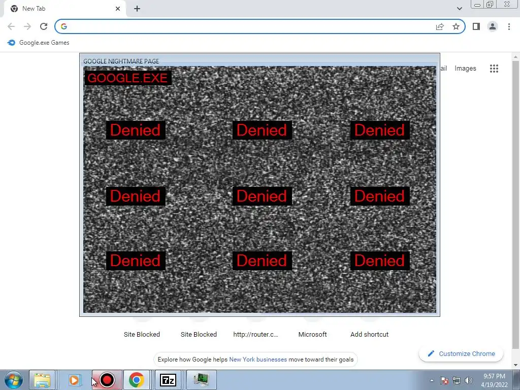The height and width of the screenshot is (390, 520).
Task: Click Add shortcut
Action: point(370,334)
